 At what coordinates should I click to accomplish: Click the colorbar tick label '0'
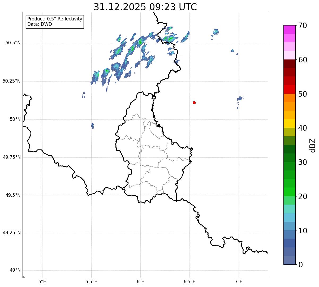(x=300, y=265)
